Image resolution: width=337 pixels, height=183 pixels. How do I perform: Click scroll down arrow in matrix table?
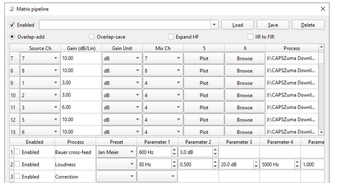tap(321, 133)
